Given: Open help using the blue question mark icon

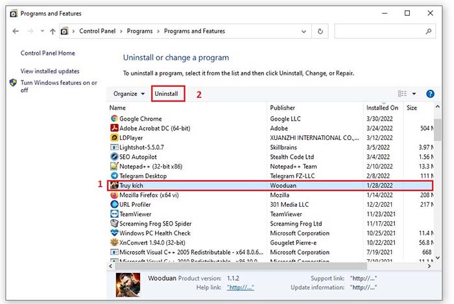Looking at the screenshot, I should pos(430,94).
